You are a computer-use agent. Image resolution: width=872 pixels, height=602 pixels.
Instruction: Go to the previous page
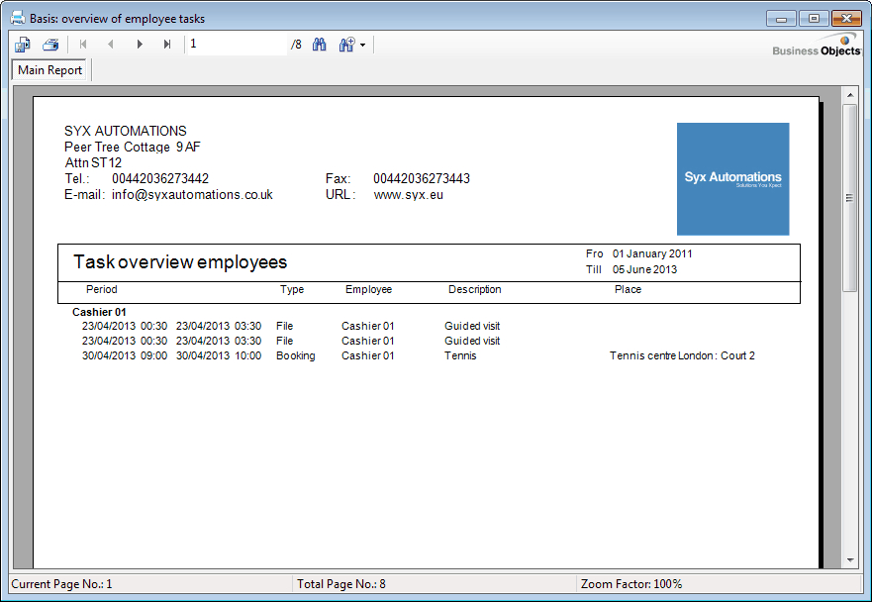coord(111,45)
